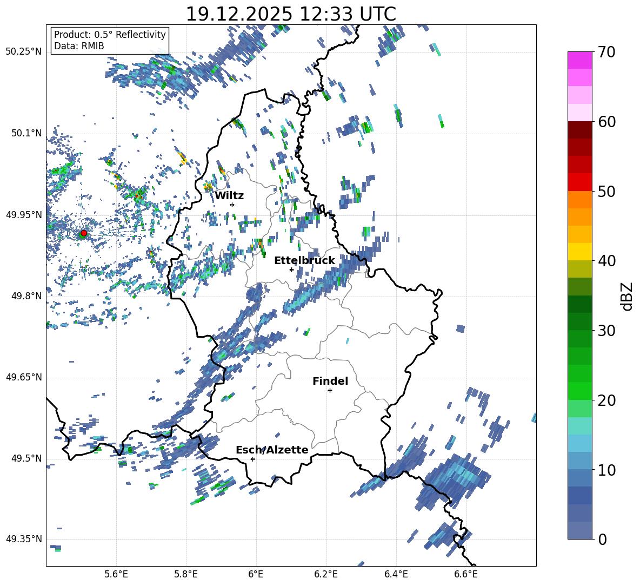Image resolution: width=640 pixels, height=585 pixels.
Task: Click the 6.2°E longitude label
Action: [x=326, y=574]
